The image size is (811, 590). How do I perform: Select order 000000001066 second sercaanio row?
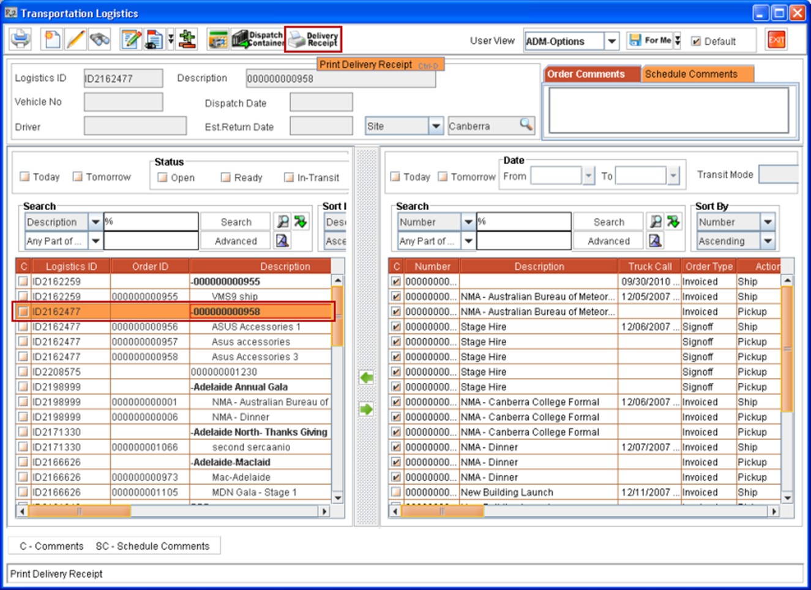pyautogui.click(x=174, y=447)
